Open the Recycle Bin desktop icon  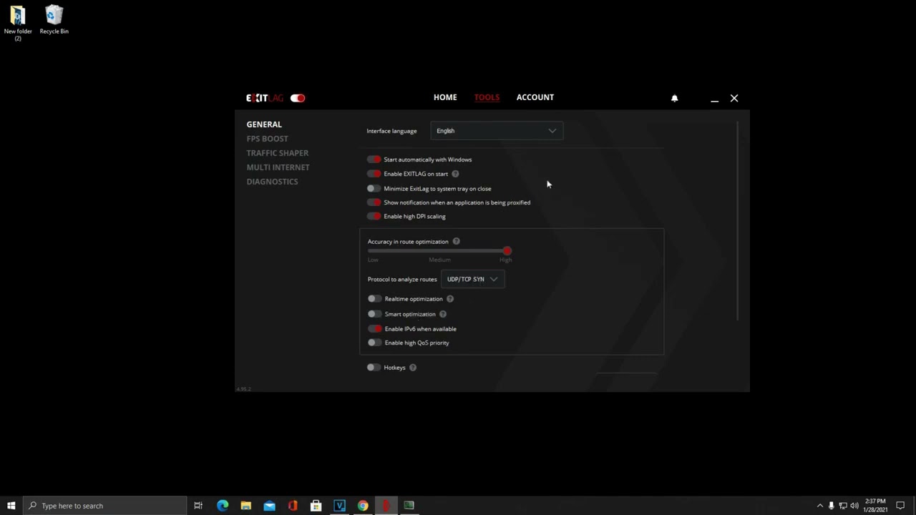tap(54, 20)
